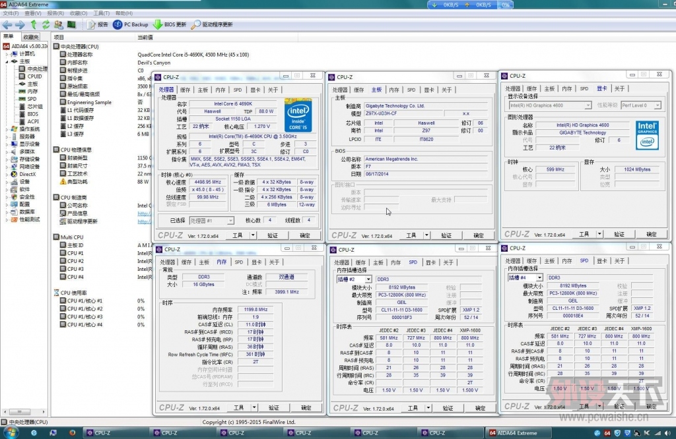Click 确定 in the mainboard CPU-Z window
676x439 pixels.
[479, 235]
